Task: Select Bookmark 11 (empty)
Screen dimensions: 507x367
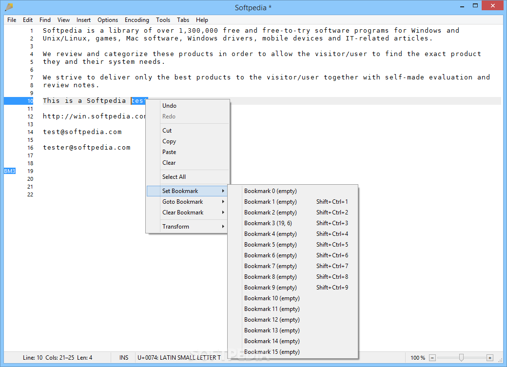Action: (x=293, y=309)
